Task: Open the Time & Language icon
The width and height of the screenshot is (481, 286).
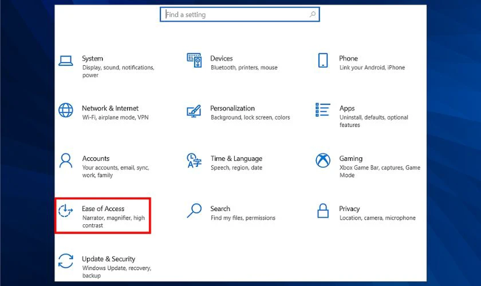Action: click(194, 161)
